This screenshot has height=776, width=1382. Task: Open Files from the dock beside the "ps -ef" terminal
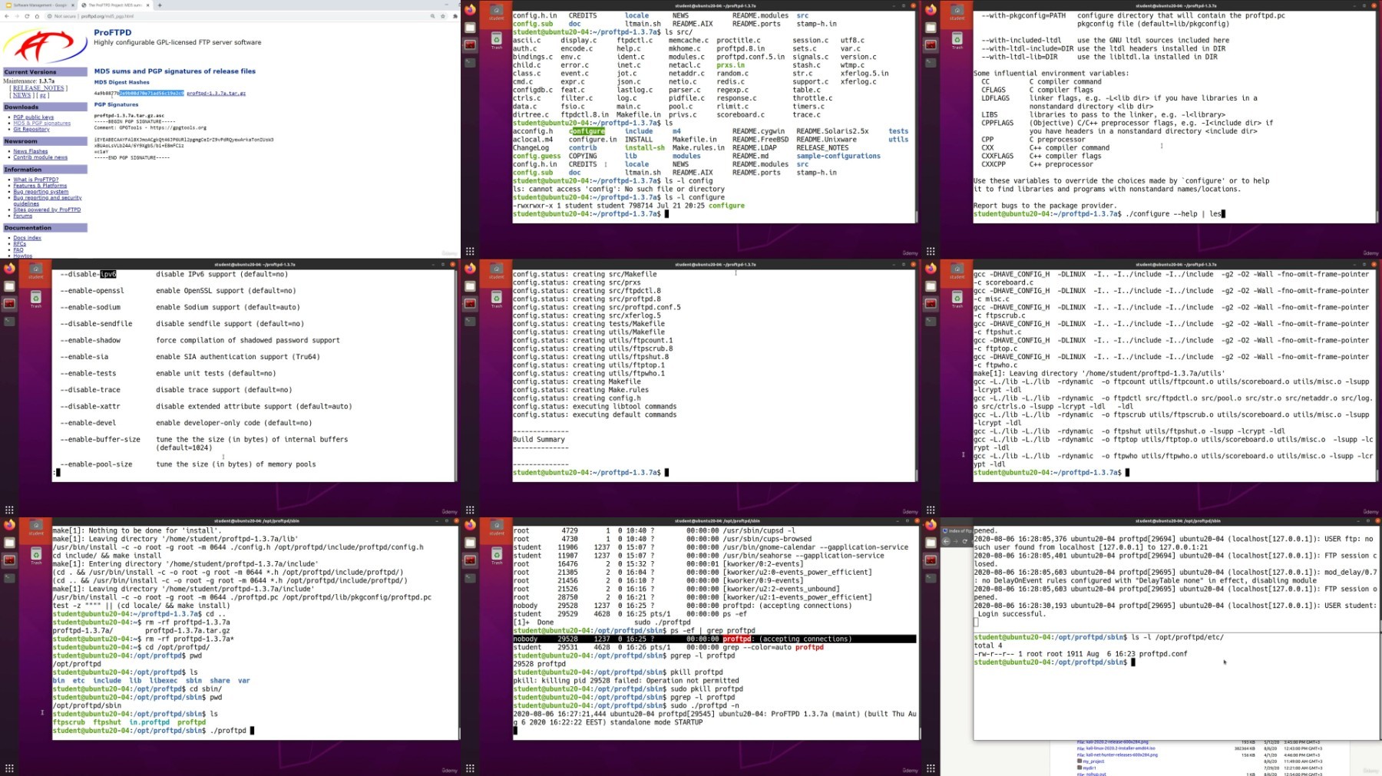click(471, 543)
